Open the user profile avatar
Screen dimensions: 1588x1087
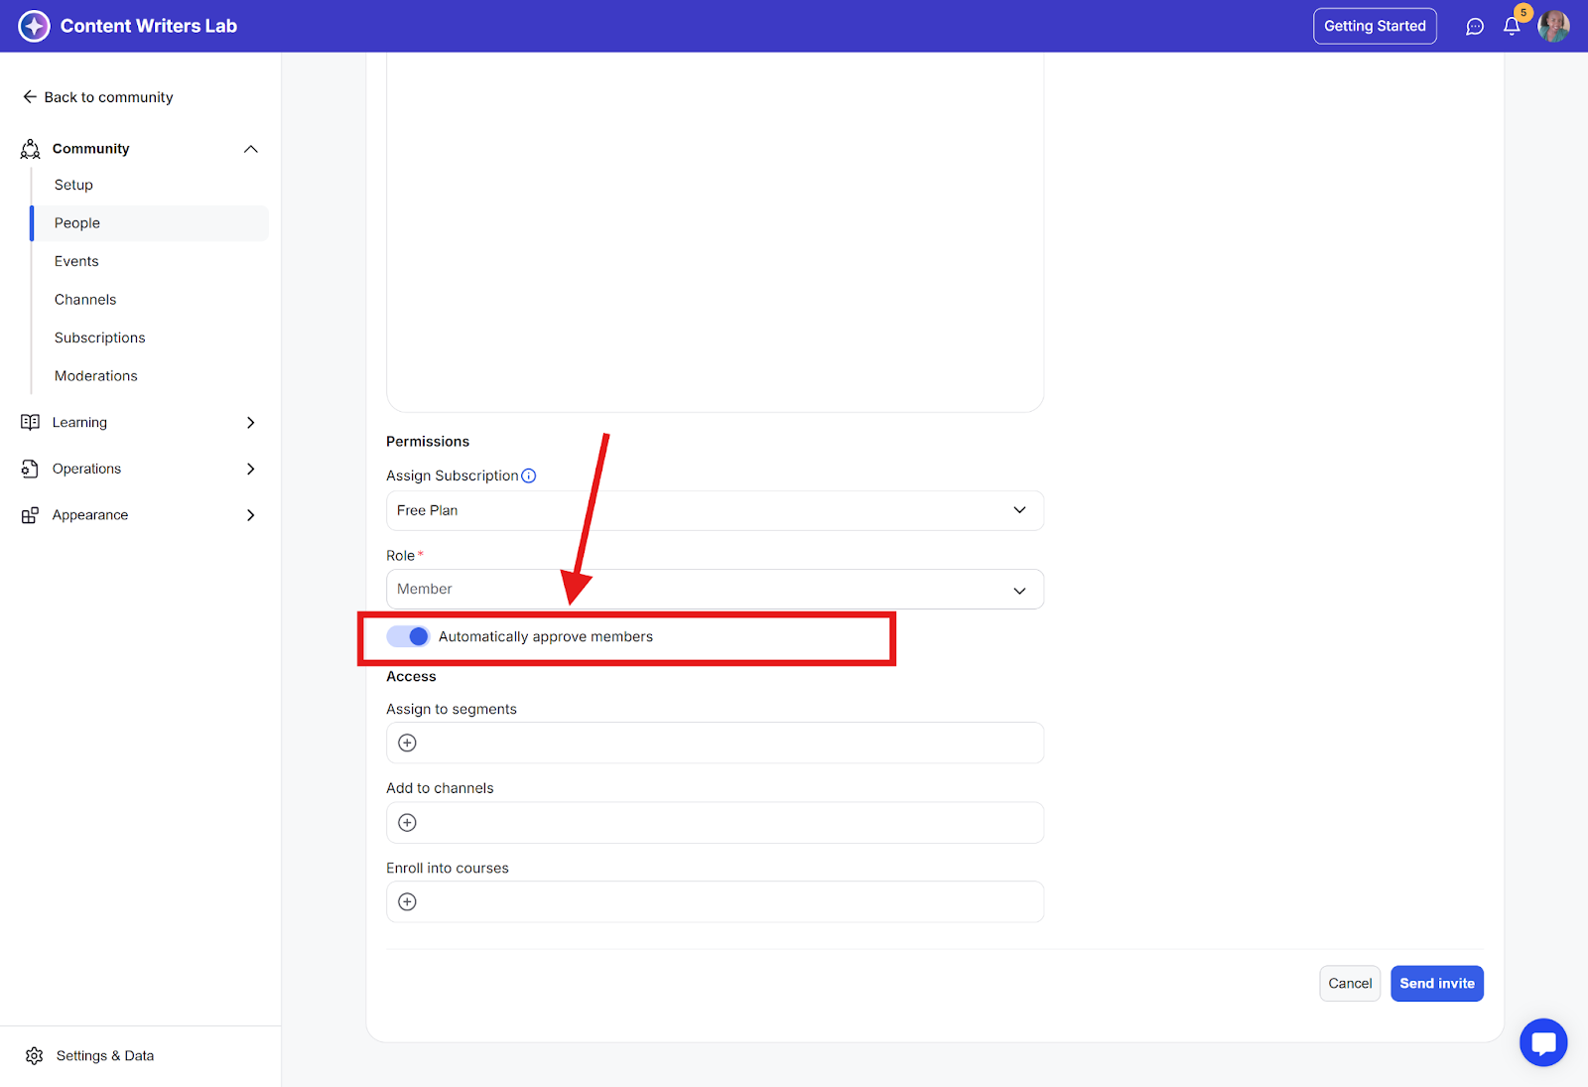pos(1553,26)
